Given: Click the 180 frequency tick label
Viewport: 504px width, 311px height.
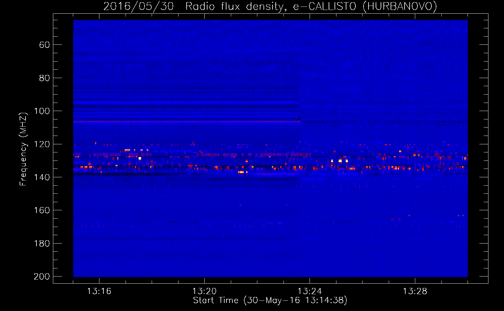Looking at the screenshot, I should click(x=42, y=244).
